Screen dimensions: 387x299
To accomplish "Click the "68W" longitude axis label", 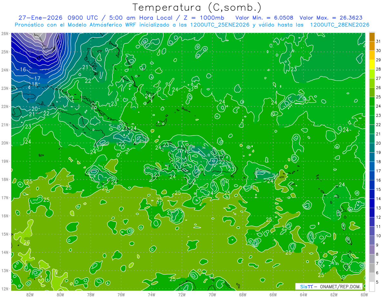I will (x=243, y=294).
